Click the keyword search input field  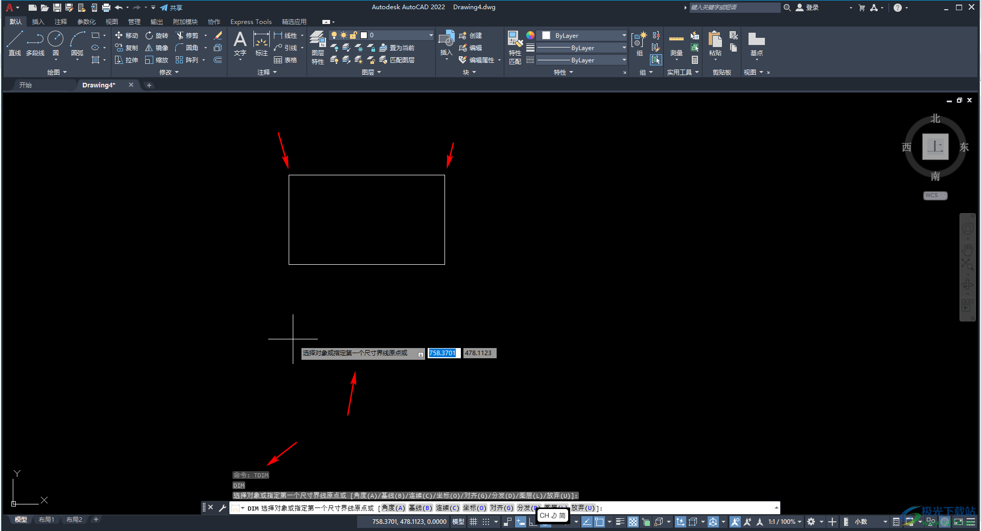(735, 8)
